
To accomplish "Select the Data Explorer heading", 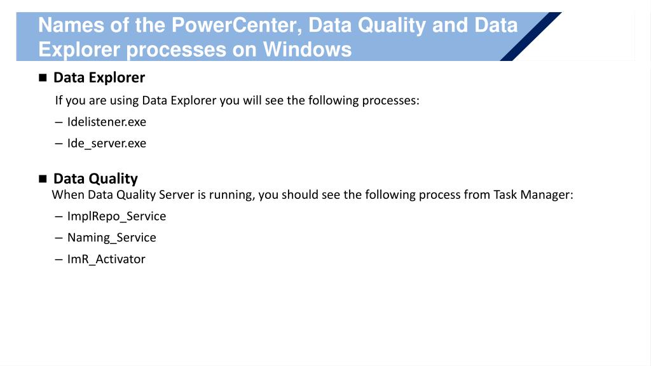I will pyautogui.click(x=99, y=78).
